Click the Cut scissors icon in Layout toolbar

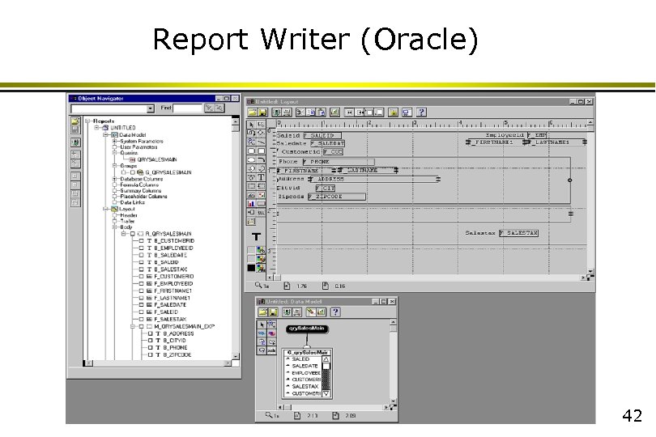click(x=300, y=112)
